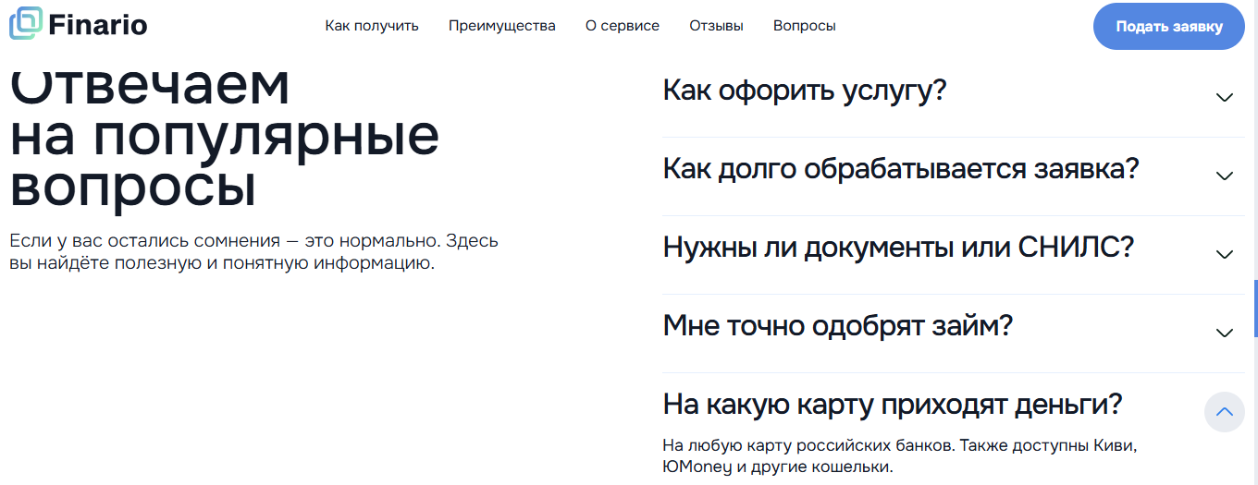Navigate to "О сервисе"
1258x485 pixels.
[x=623, y=26]
